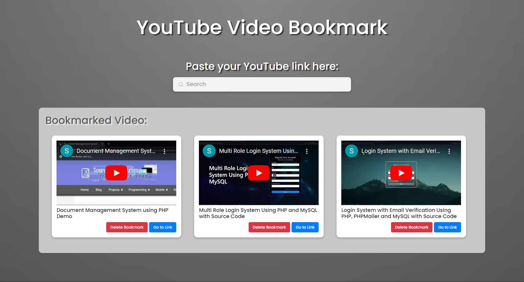Click the search magnifier icon
Image resolution: width=524 pixels, height=282 pixels.
coord(181,85)
